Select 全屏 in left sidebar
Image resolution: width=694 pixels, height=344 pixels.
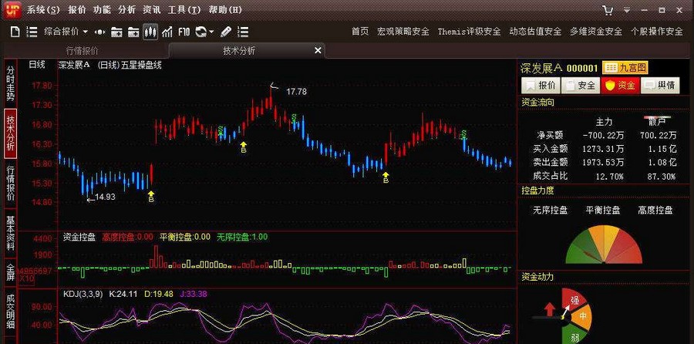point(11,273)
